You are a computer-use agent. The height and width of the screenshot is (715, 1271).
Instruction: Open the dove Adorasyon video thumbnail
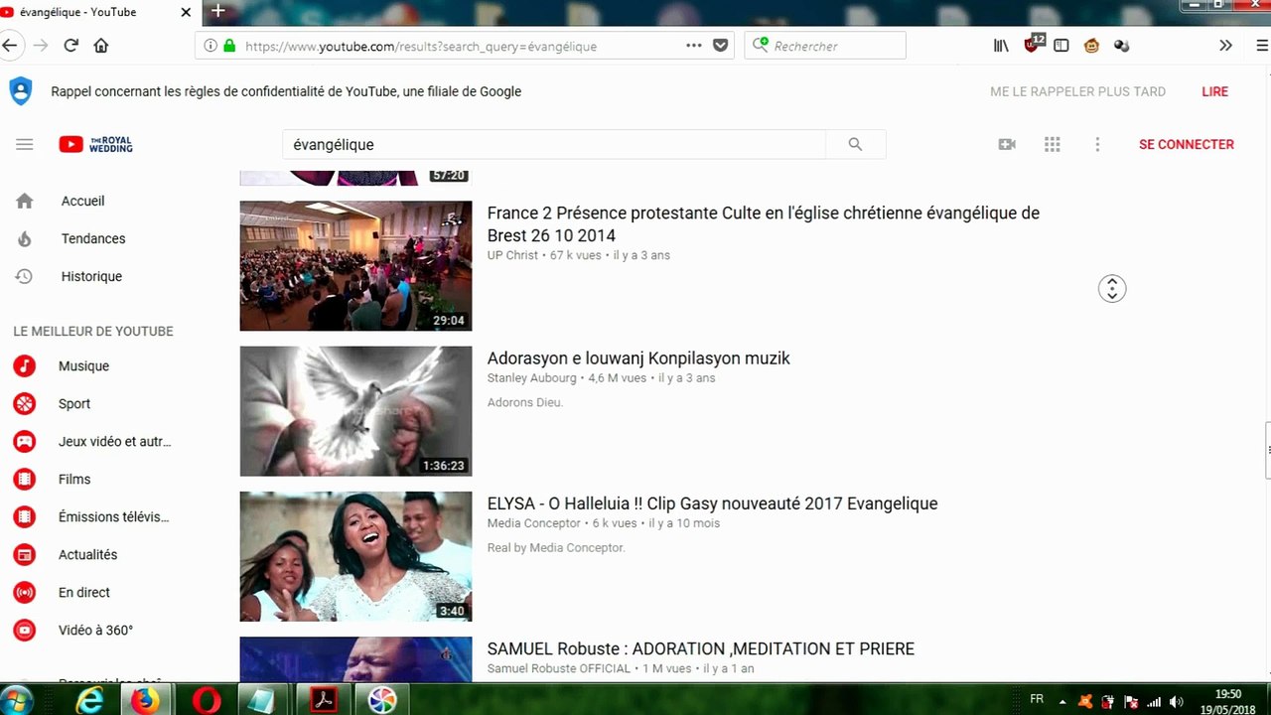pos(355,411)
